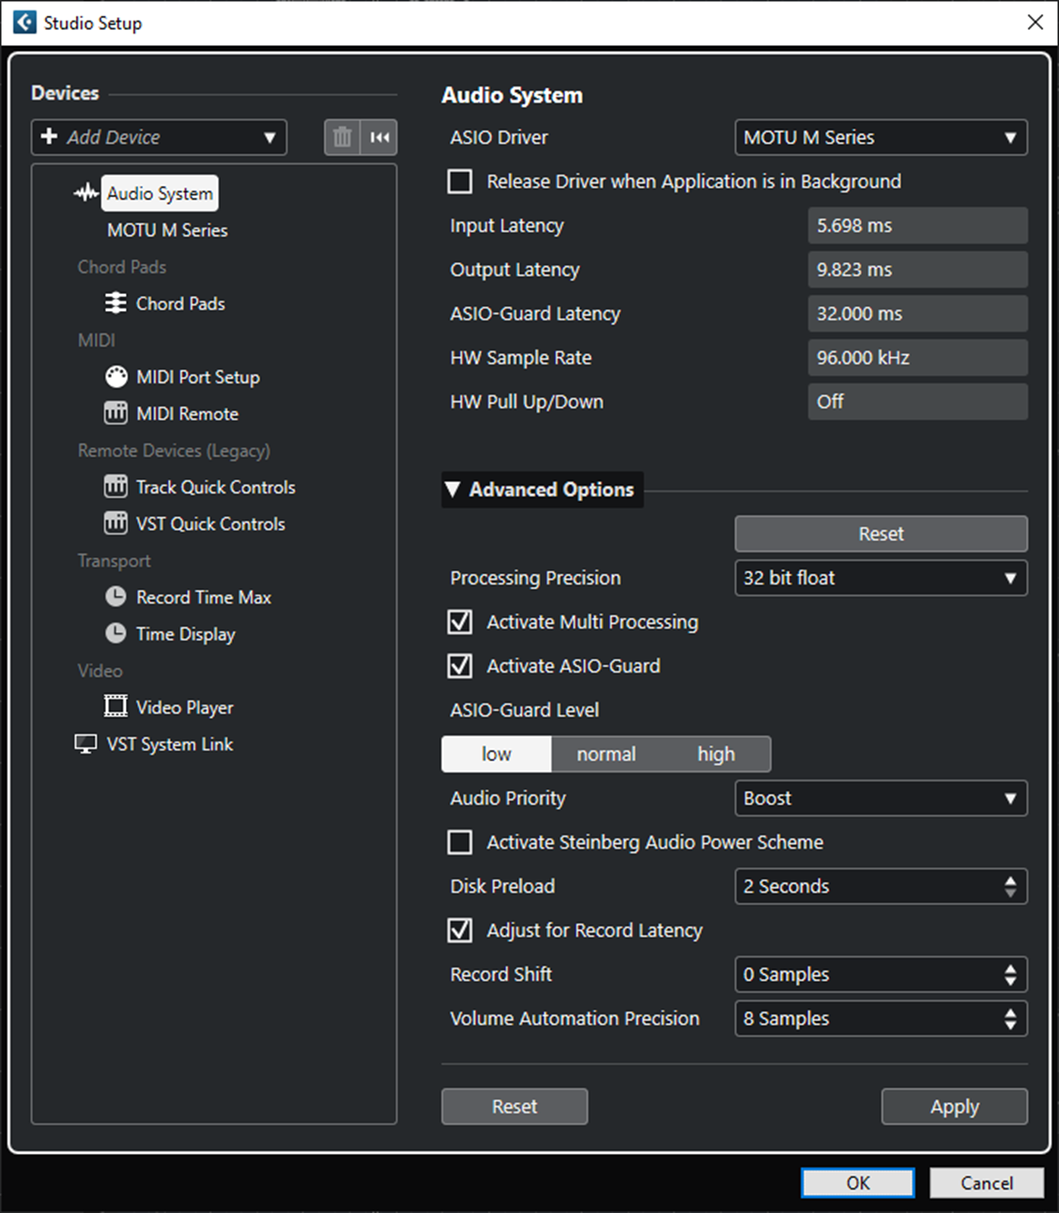The image size is (1059, 1213).
Task: Click the Cubase logo in title bar
Action: point(24,22)
